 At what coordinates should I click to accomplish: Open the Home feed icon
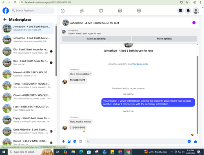tap(62, 11)
